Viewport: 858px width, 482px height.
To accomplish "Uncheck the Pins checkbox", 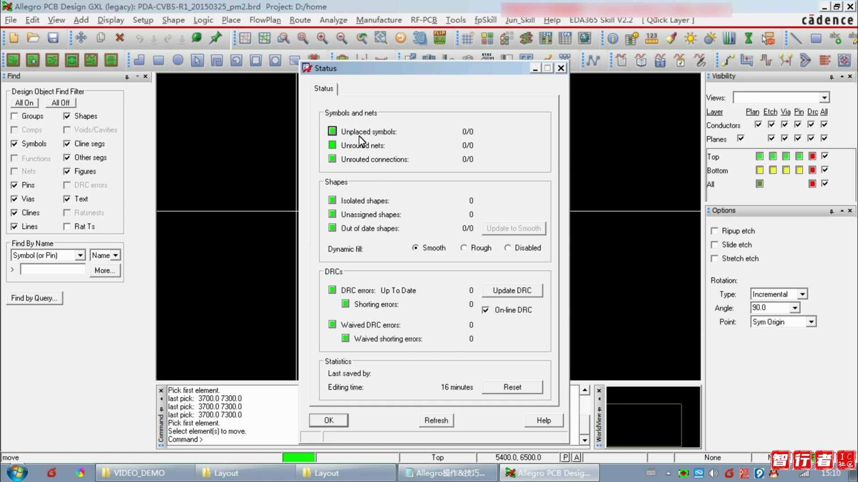I will tap(14, 185).
